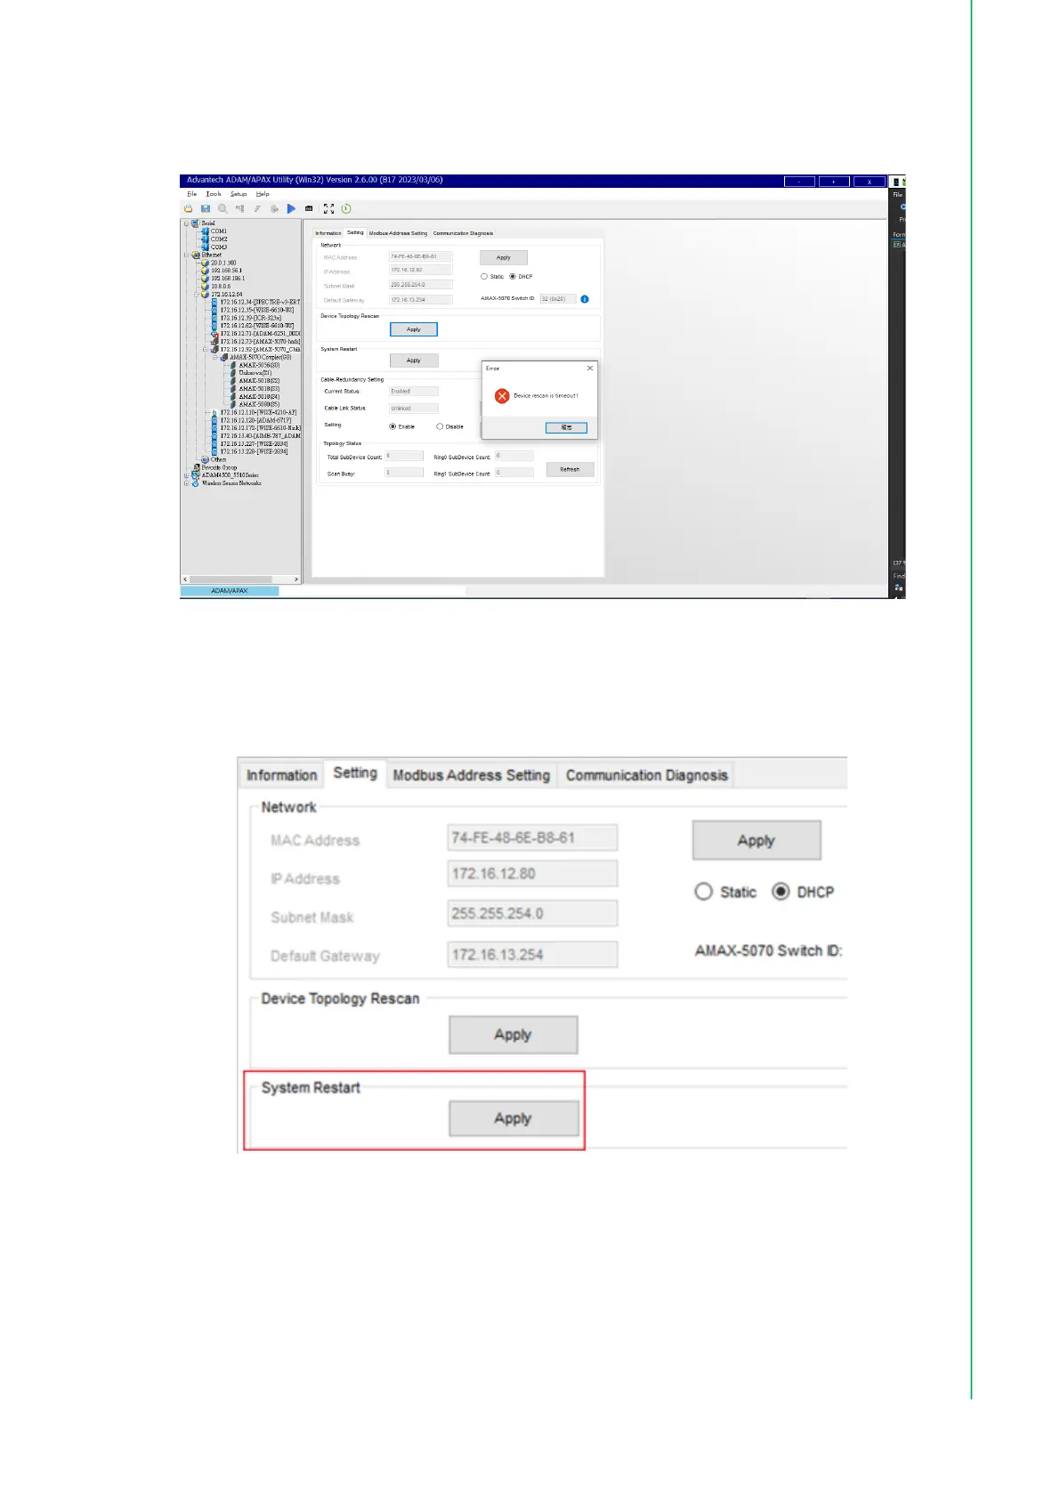
Task: Open the Tools menu
Action: [214, 194]
